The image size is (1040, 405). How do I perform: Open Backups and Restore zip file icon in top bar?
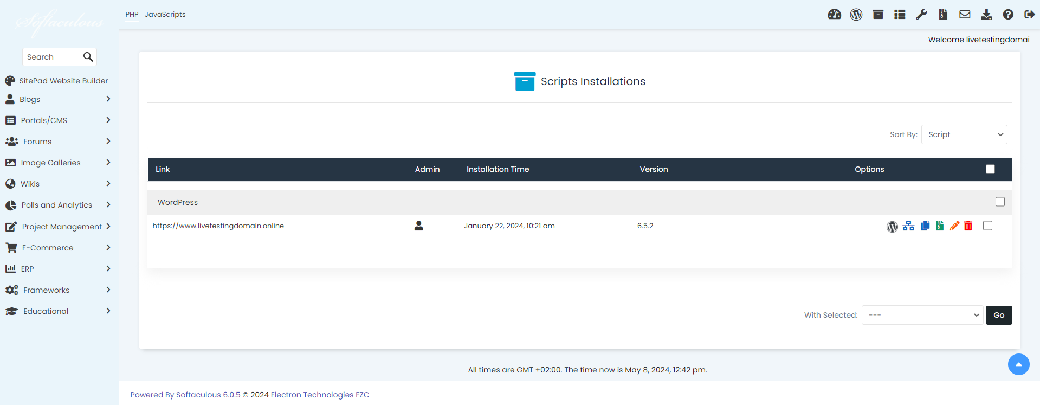click(943, 15)
